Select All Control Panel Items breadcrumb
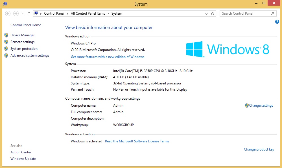Screen dimensions: 282x168 (88, 14)
